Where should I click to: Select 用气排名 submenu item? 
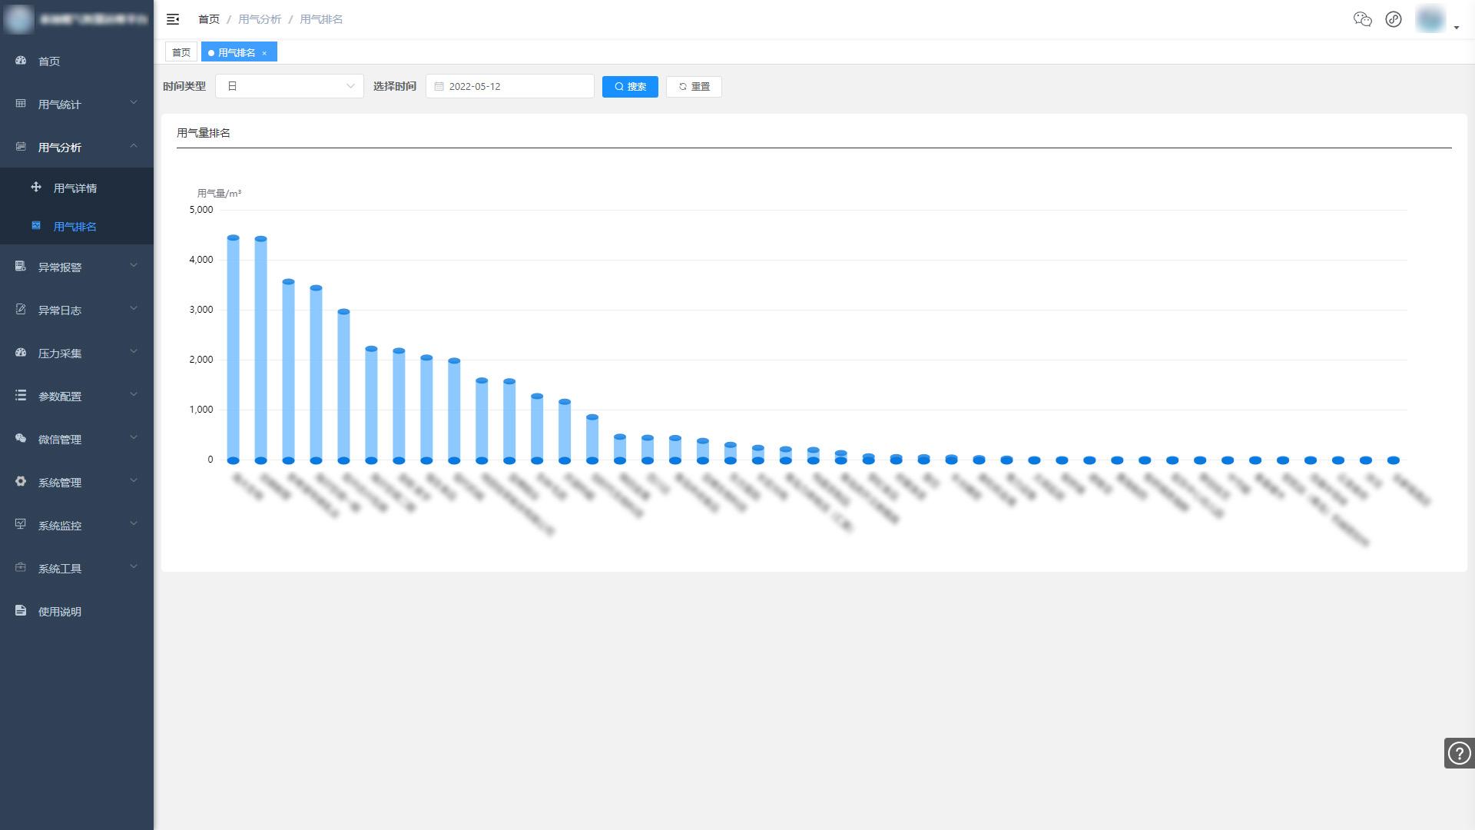pyautogui.click(x=77, y=226)
